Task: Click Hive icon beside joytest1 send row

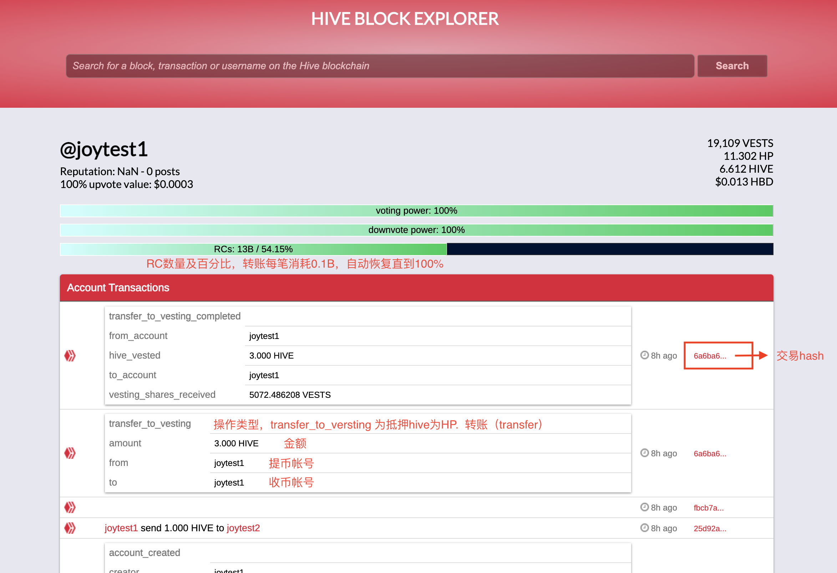Action: tap(70, 528)
